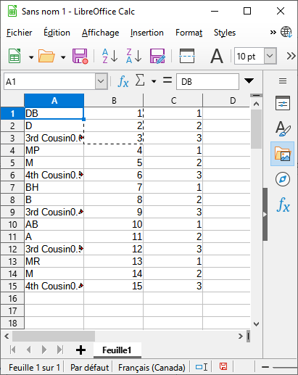
Task: Click the Formula equals sign icon
Action: (x=167, y=81)
